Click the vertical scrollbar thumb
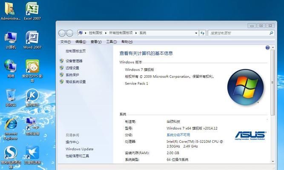The height and width of the screenshot is (170, 284). point(273,82)
